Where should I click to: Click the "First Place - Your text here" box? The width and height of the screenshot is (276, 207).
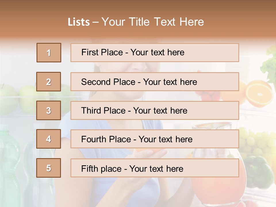[x=155, y=53]
